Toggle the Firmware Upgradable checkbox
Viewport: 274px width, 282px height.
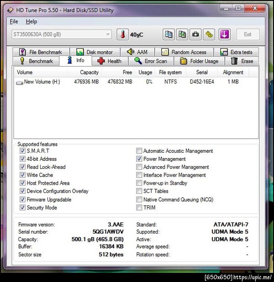22,199
